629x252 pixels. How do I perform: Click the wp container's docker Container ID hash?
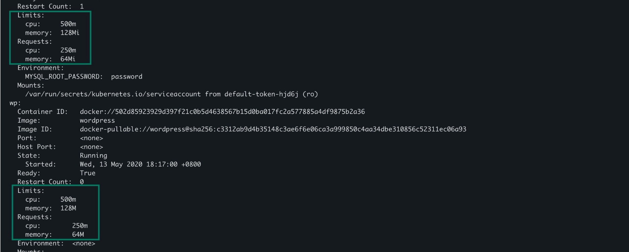(x=222, y=112)
